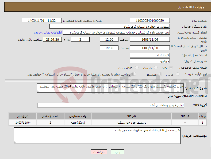Screen dimensions: 211x159
Task: Click the delivery city field جوانرود
Action: 150,61
